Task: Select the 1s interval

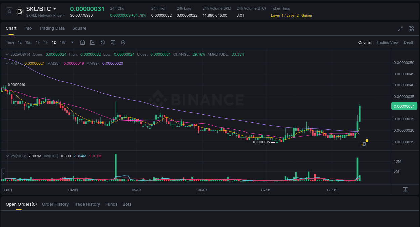Action: click(x=20, y=42)
